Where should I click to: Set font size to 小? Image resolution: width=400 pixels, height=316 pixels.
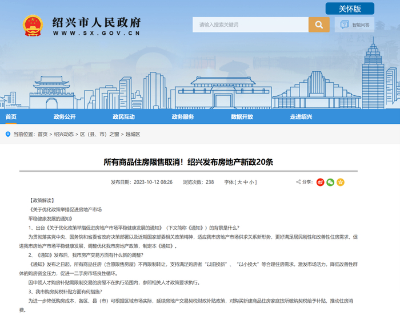251,182
